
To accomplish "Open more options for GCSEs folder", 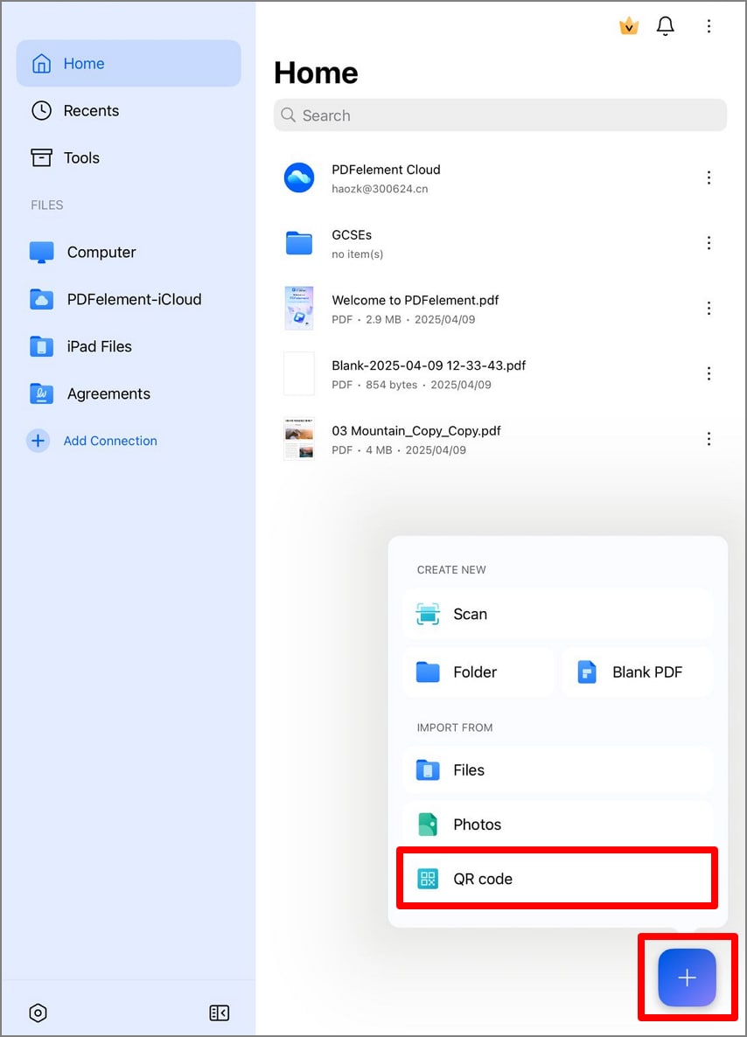I will 709,243.
